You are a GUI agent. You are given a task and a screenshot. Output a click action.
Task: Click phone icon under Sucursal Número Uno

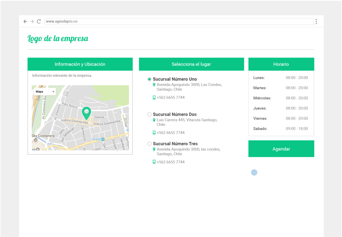(154, 98)
